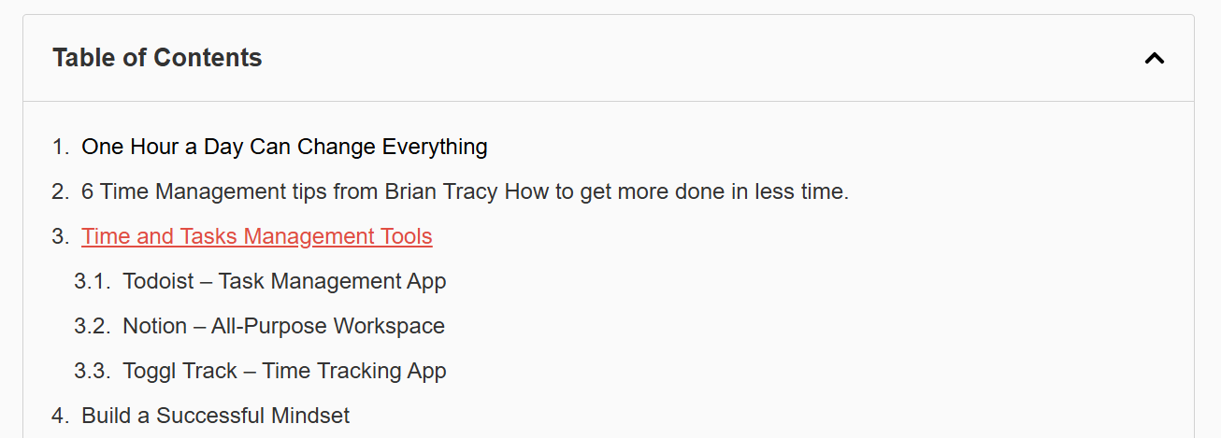Click 'Toggl Track' text in the subsection list
The image size is (1221, 438).
click(x=180, y=372)
